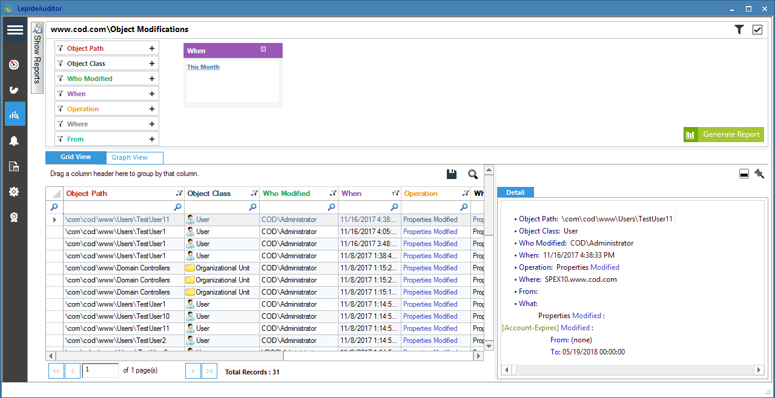Click the Who Modified filter text box in grid
This screenshot has width=775, height=398.
[x=294, y=207]
